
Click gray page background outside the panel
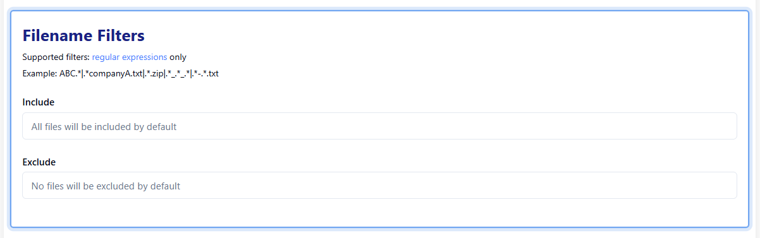point(379,234)
